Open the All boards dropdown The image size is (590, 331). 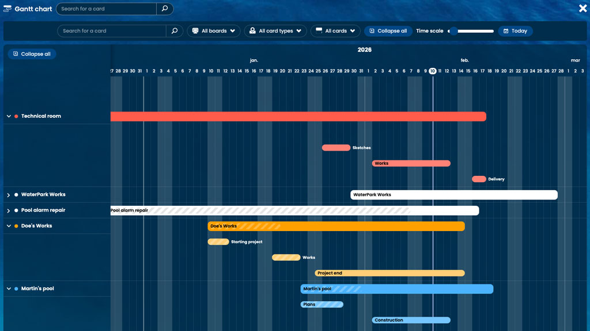214,30
